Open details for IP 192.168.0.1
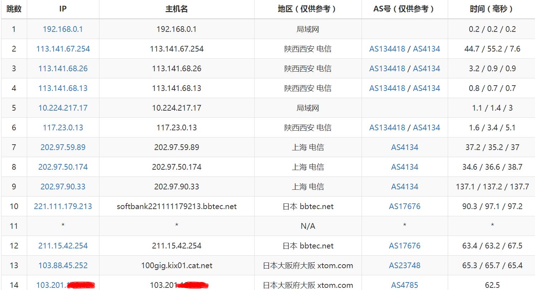Screen dimensions: 535x290 (63, 29)
